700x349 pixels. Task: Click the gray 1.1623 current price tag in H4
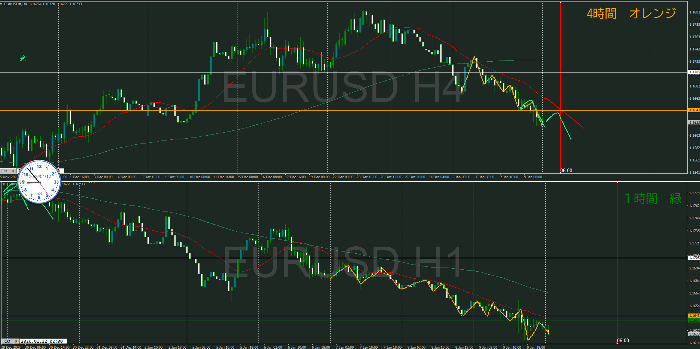pyautogui.click(x=694, y=123)
